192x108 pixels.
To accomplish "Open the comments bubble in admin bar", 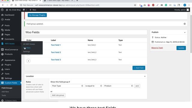I will tap(25, 10).
